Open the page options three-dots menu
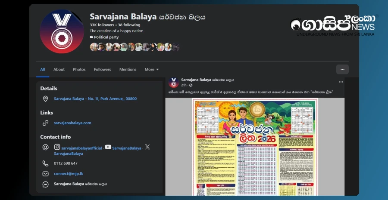The height and width of the screenshot is (200, 388). point(342,69)
